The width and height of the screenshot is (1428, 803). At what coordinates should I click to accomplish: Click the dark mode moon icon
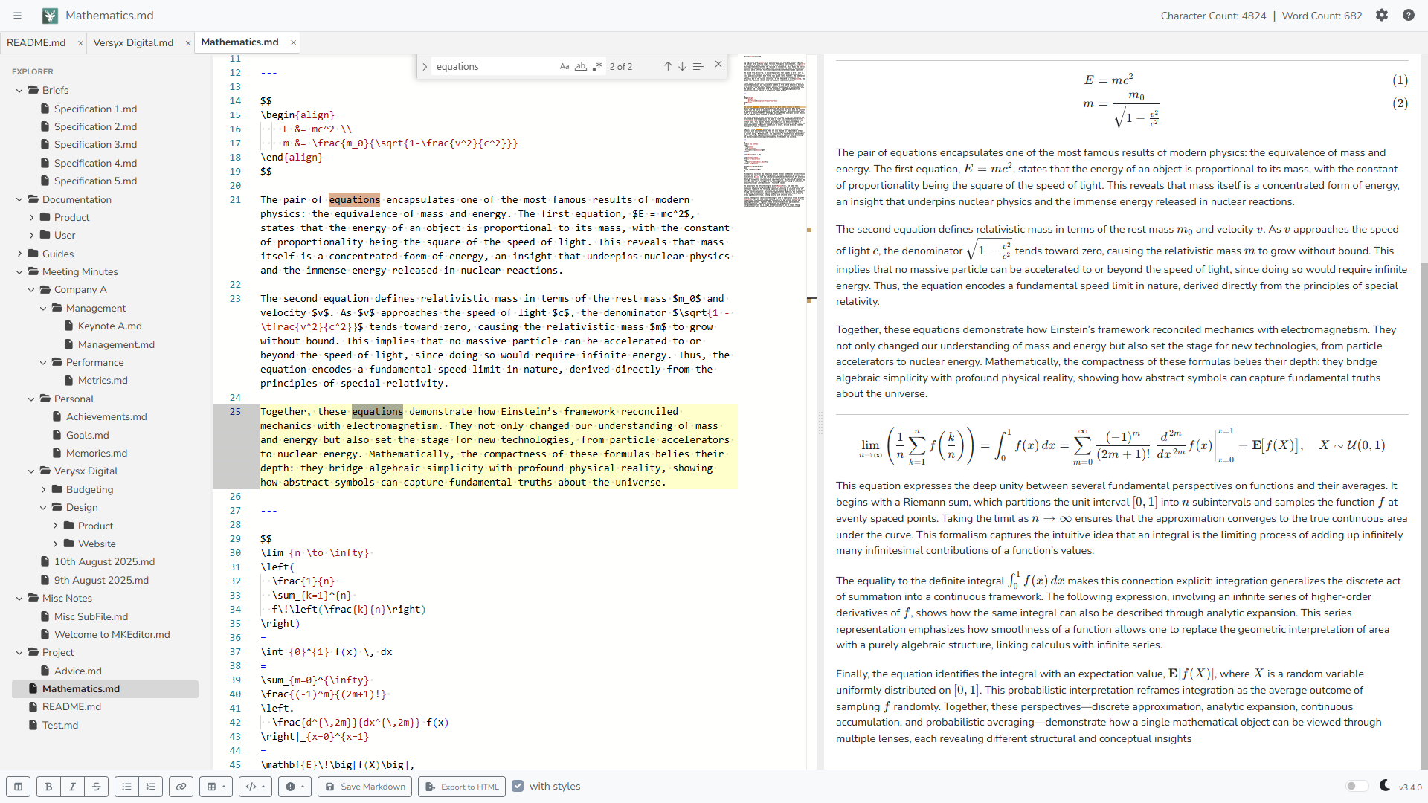(1384, 786)
